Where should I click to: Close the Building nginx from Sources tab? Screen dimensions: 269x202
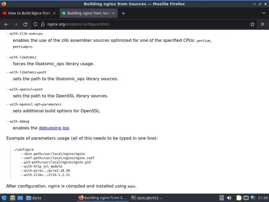113,13
